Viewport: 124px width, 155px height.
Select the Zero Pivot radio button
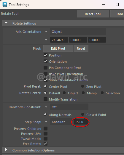82,86
